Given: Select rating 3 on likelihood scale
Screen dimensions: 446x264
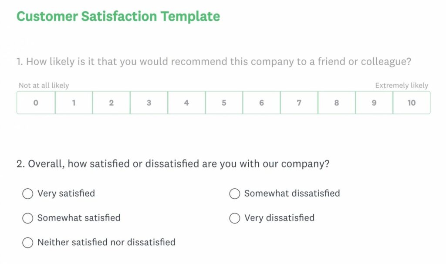Looking at the screenshot, I should [x=149, y=103].
